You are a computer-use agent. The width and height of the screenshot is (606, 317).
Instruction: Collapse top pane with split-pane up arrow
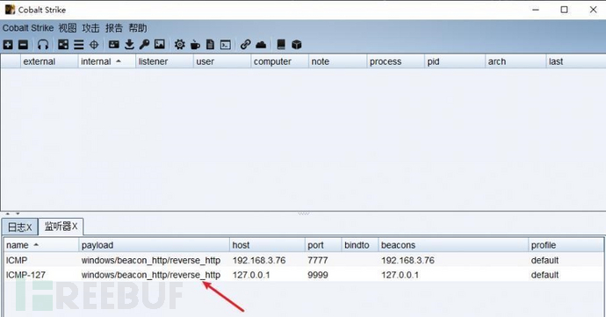8,213
